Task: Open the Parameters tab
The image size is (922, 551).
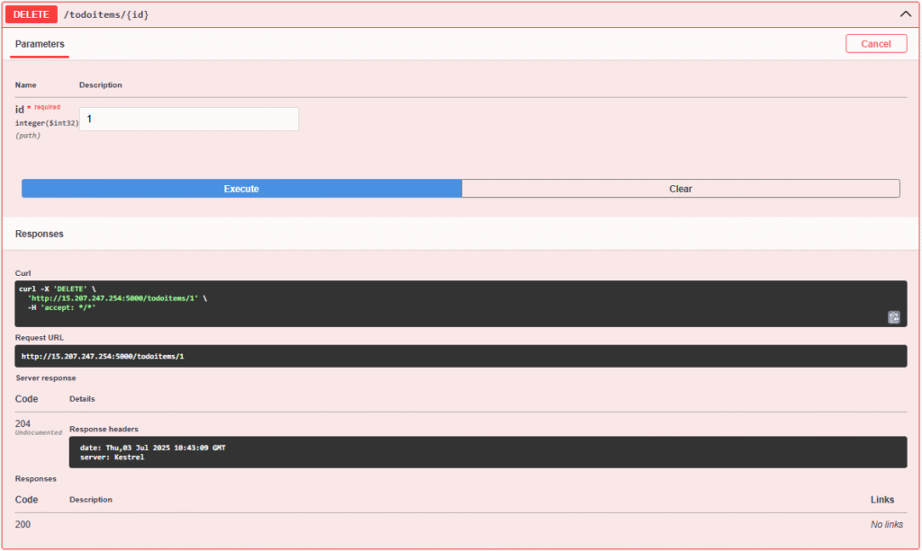Action: point(40,44)
